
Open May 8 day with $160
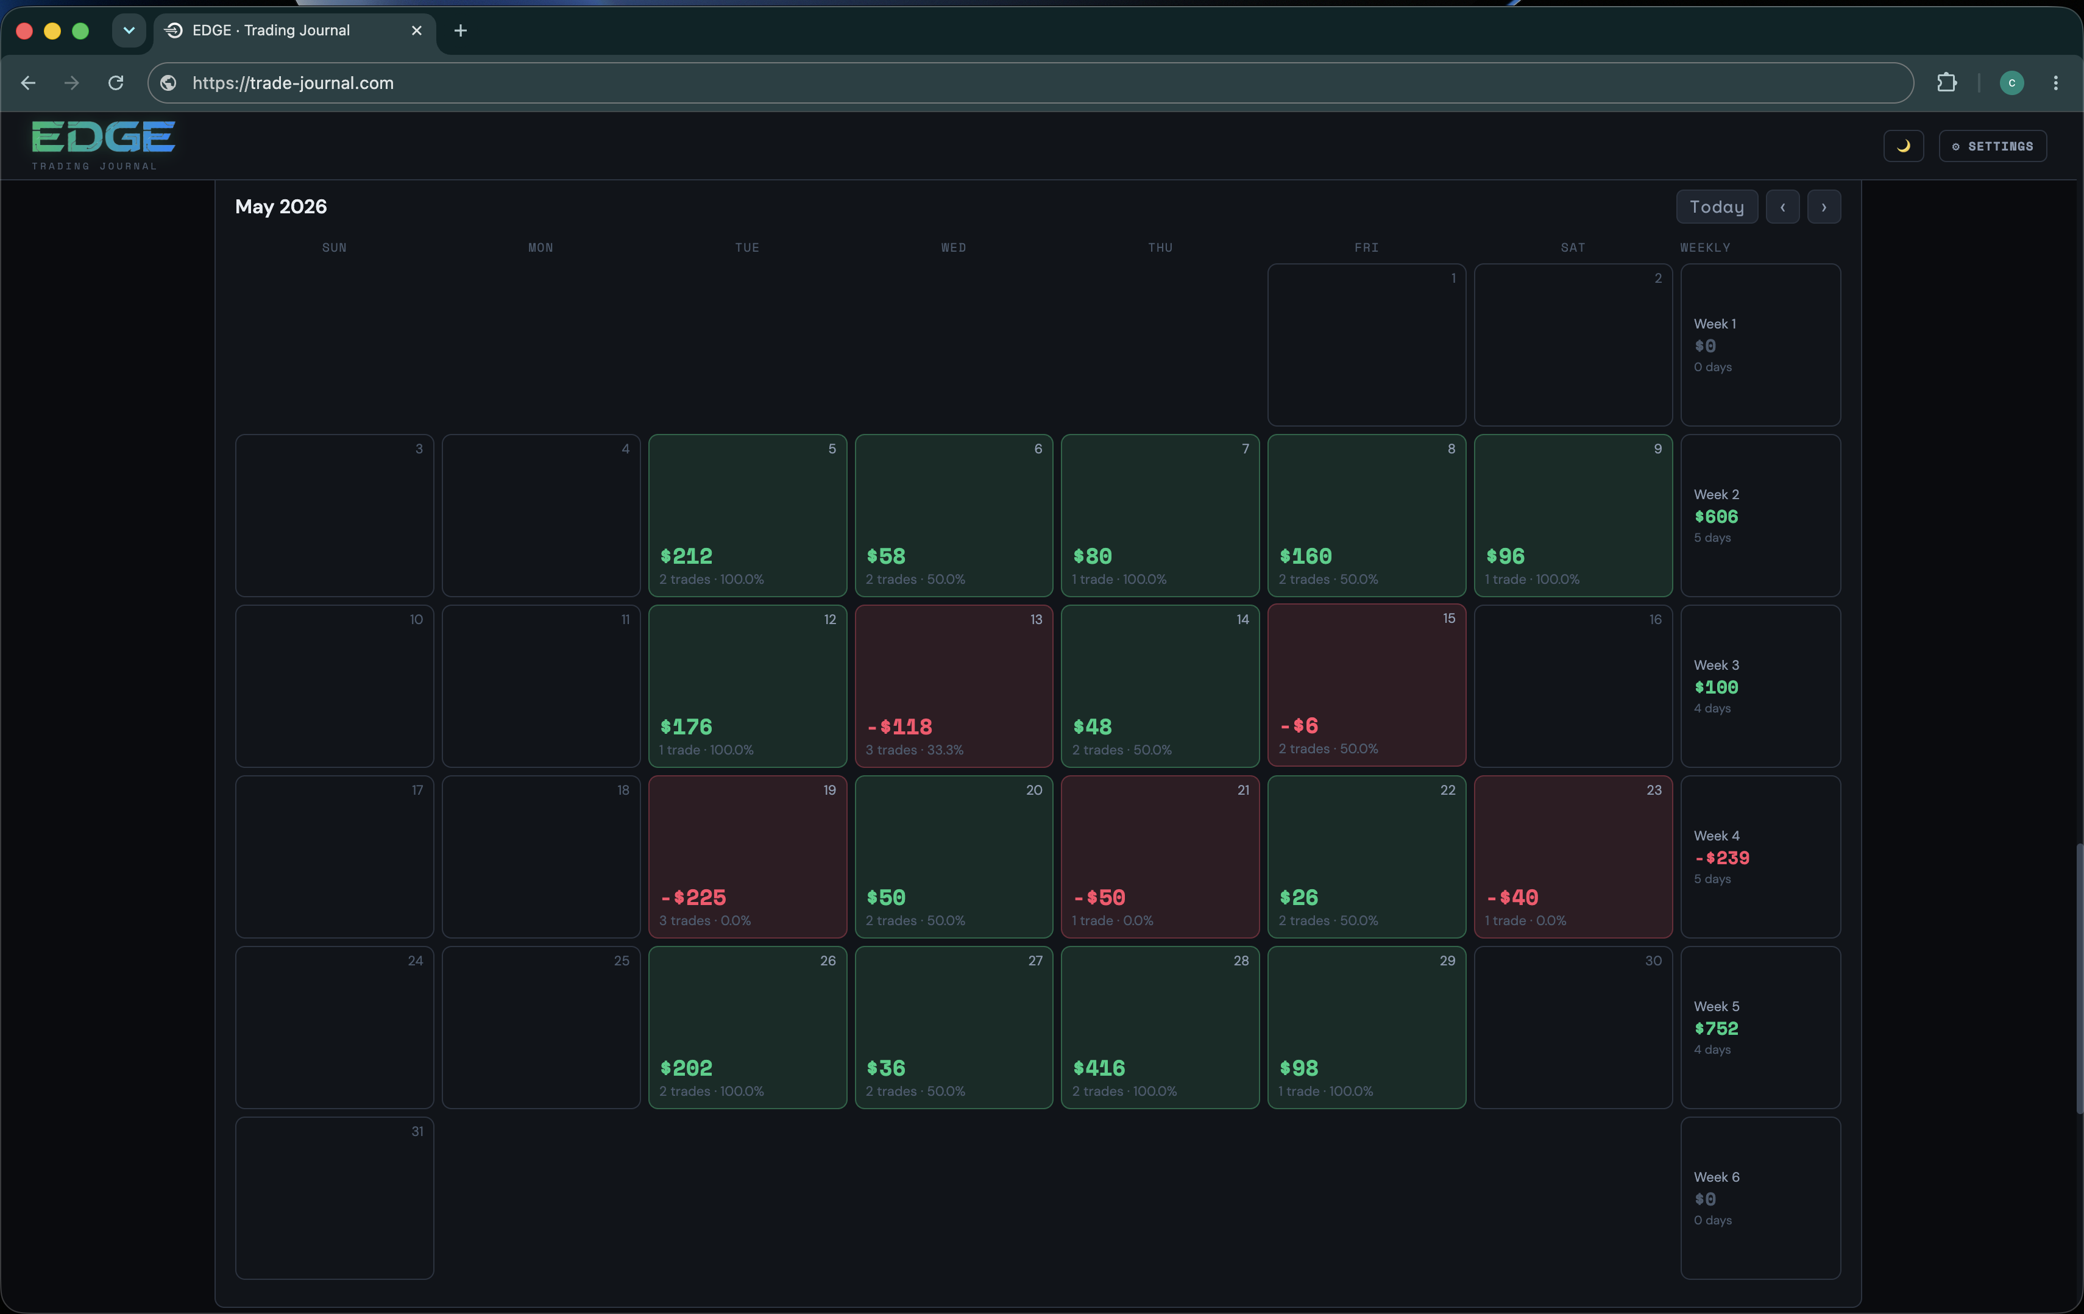point(1367,515)
